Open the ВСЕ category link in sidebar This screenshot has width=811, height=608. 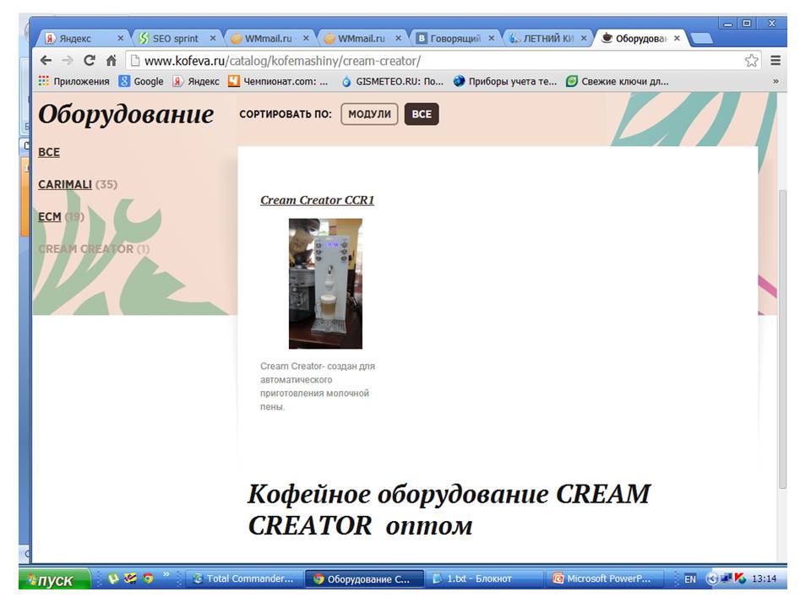point(49,153)
